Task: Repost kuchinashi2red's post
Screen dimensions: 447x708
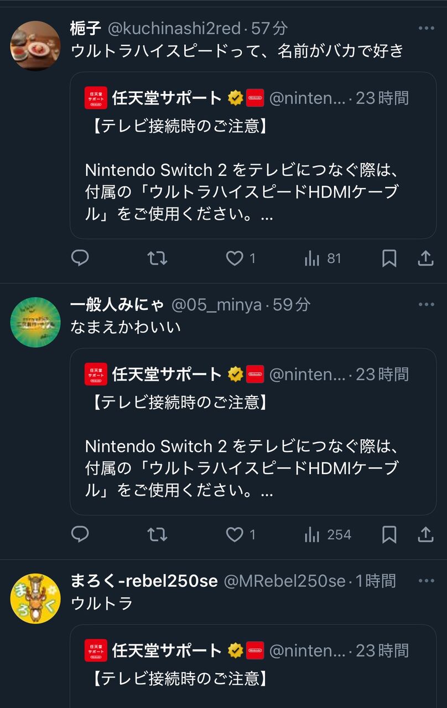Action: coord(157,258)
